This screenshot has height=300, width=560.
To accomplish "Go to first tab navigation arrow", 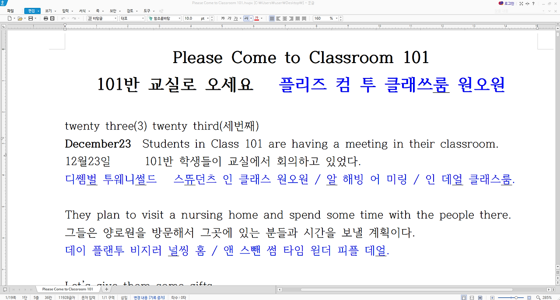I will (x=13, y=289).
